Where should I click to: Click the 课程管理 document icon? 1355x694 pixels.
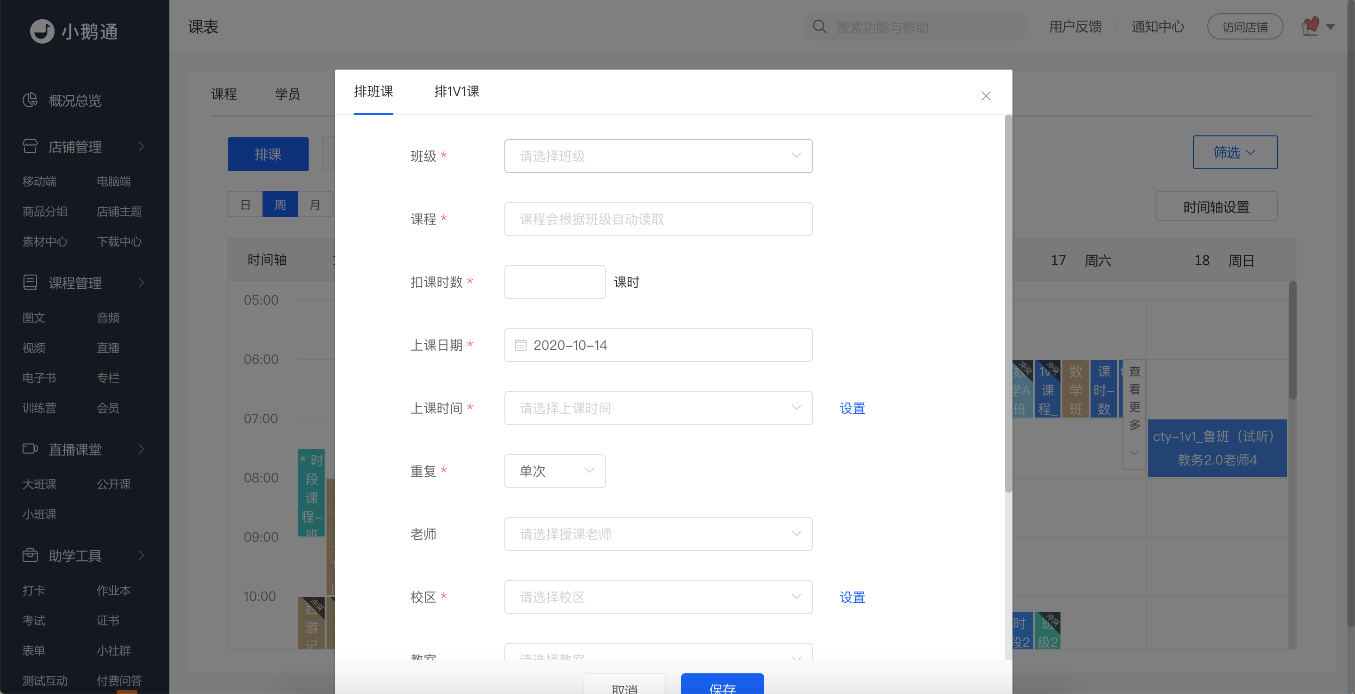pos(30,282)
